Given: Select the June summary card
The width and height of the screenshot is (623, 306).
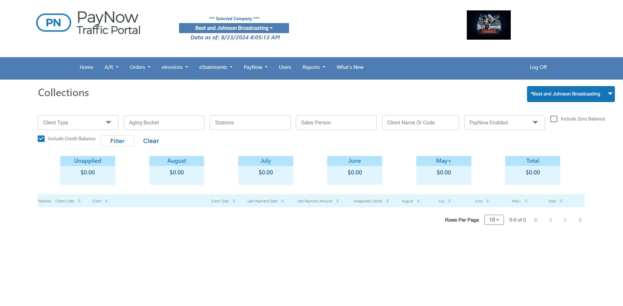Looking at the screenshot, I should pos(354,170).
